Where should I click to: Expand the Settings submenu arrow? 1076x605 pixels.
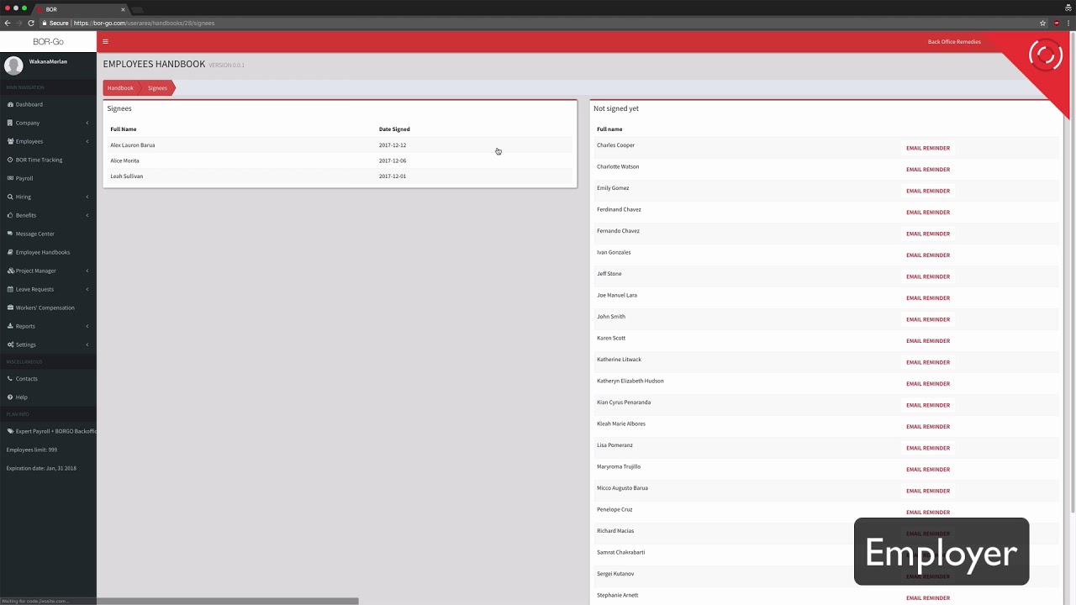(x=87, y=345)
